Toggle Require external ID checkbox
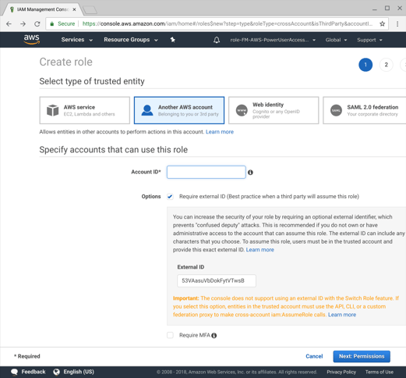This screenshot has width=406, height=378. 170,197
